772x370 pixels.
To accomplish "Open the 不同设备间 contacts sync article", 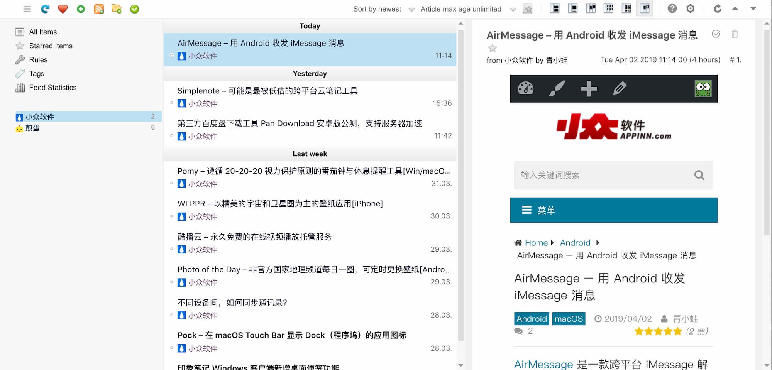I will (310, 309).
